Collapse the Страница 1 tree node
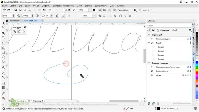This screenshot has width=199, height=112. (x=149, y=35)
